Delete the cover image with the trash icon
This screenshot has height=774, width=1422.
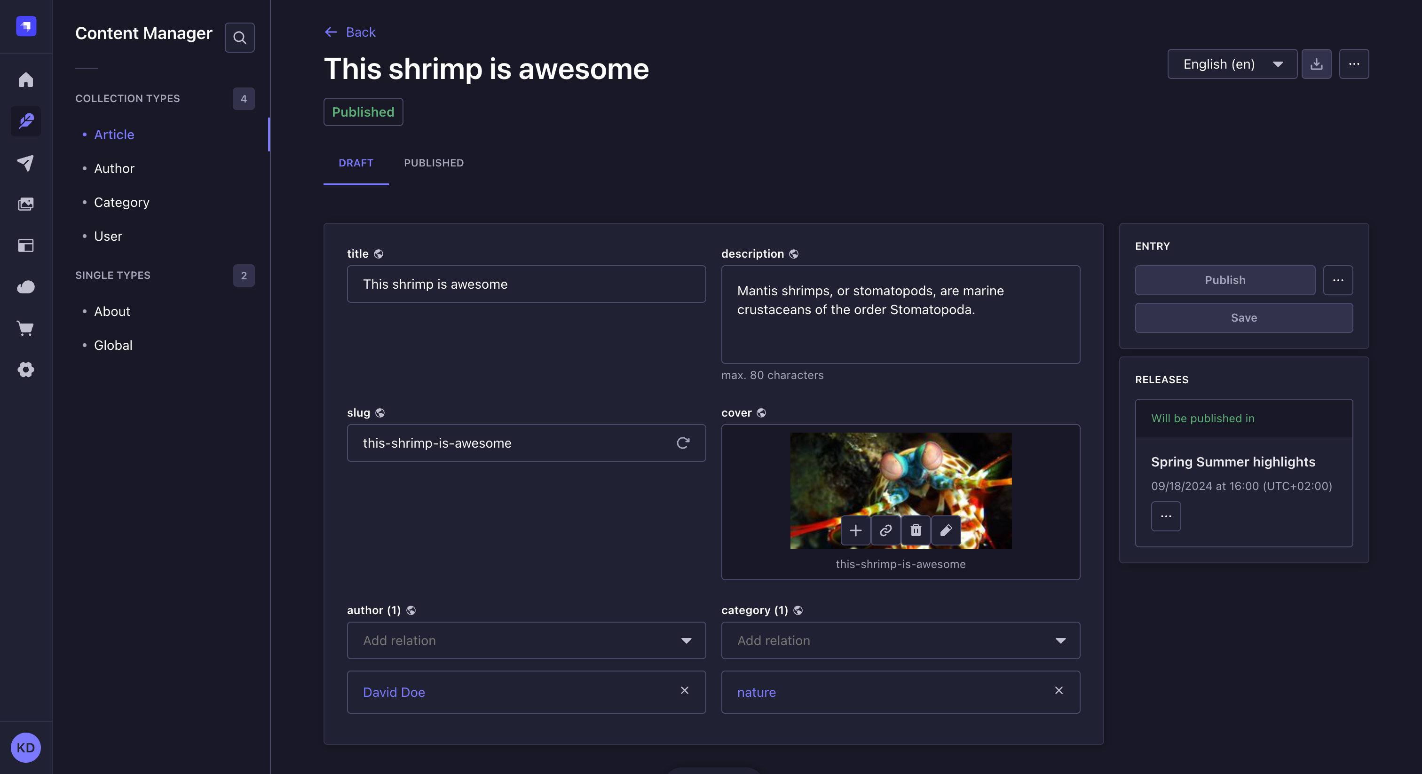[915, 530]
